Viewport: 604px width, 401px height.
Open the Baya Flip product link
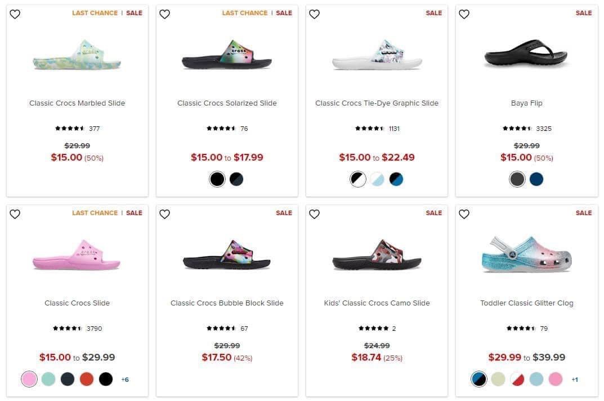(x=526, y=103)
